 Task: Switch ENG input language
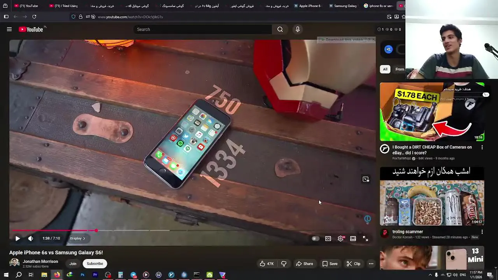tap(463, 275)
